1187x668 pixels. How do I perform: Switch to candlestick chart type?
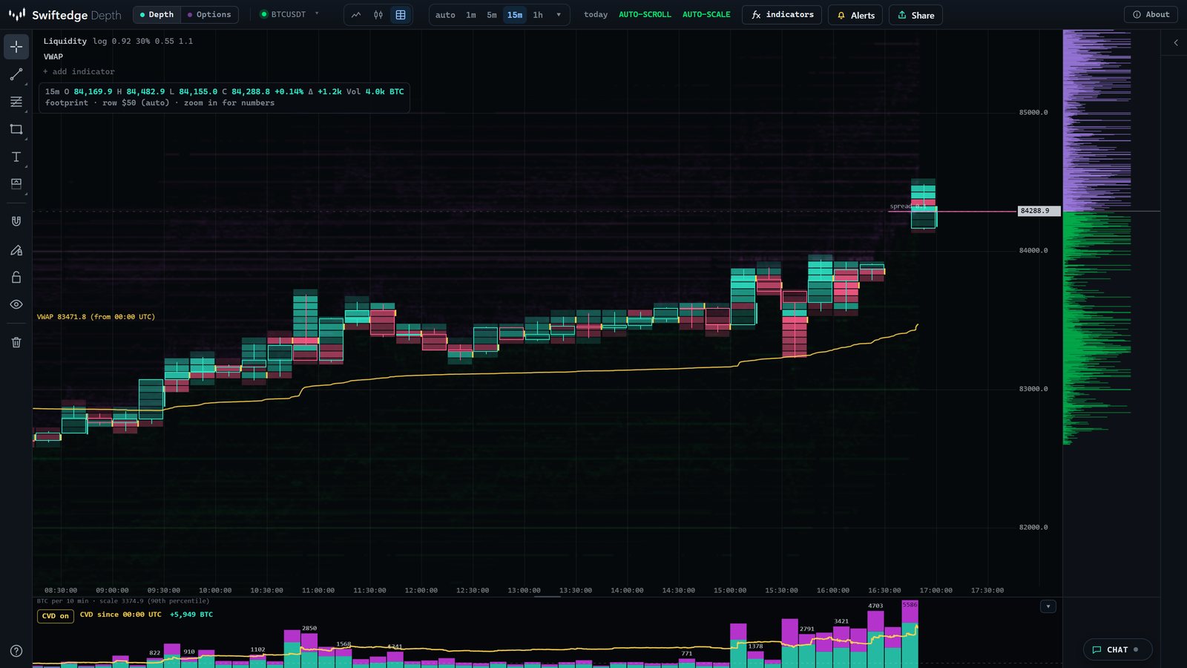click(378, 15)
